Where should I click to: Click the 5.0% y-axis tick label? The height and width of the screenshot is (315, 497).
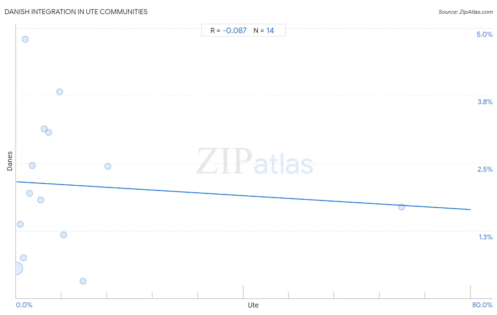click(484, 34)
